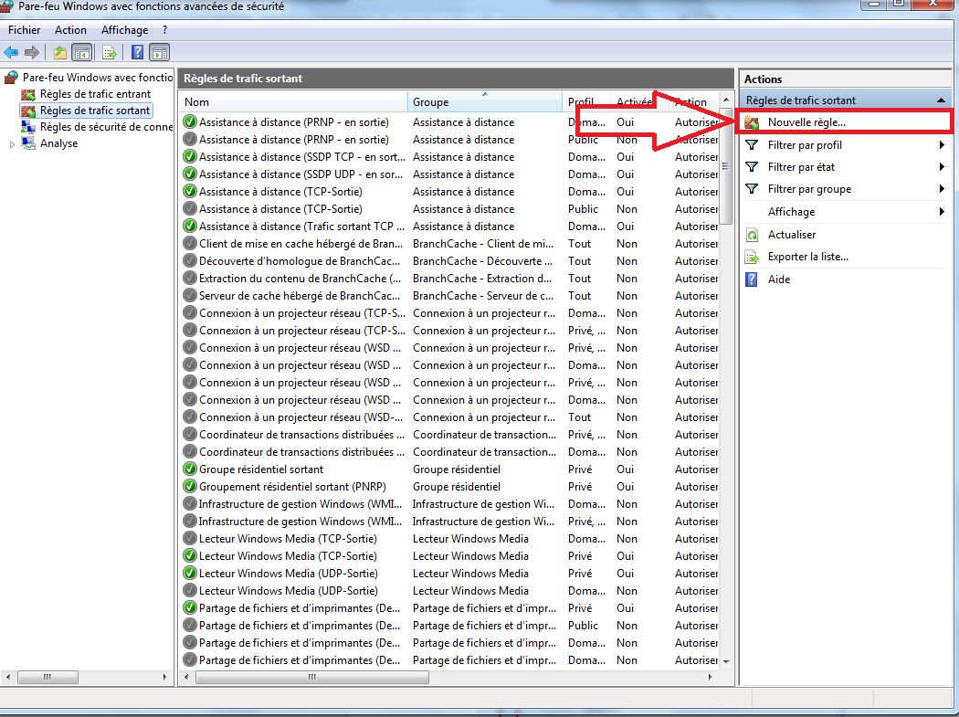The image size is (959, 717).
Task: Open the Affichage submenu arrow in Actions
Action: [x=942, y=212]
